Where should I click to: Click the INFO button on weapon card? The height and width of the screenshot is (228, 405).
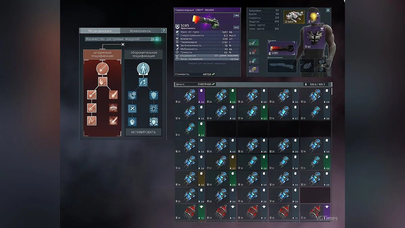coord(236,27)
